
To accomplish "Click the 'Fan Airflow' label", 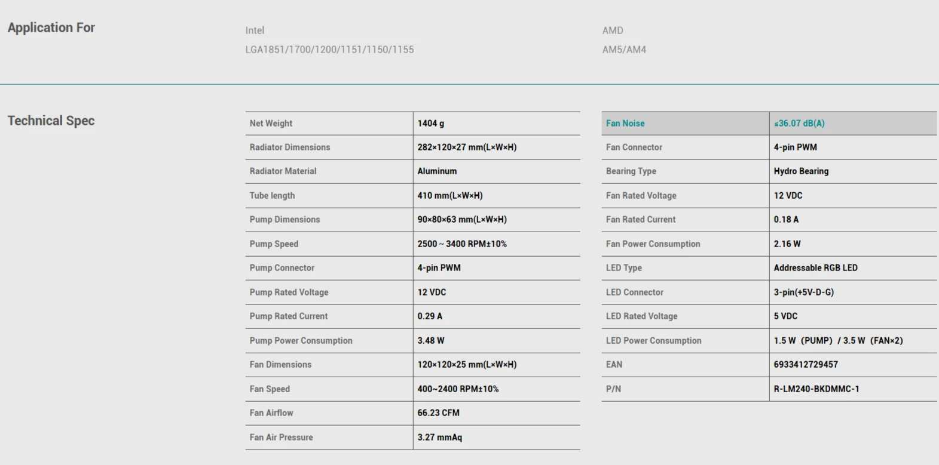I will coord(271,413).
